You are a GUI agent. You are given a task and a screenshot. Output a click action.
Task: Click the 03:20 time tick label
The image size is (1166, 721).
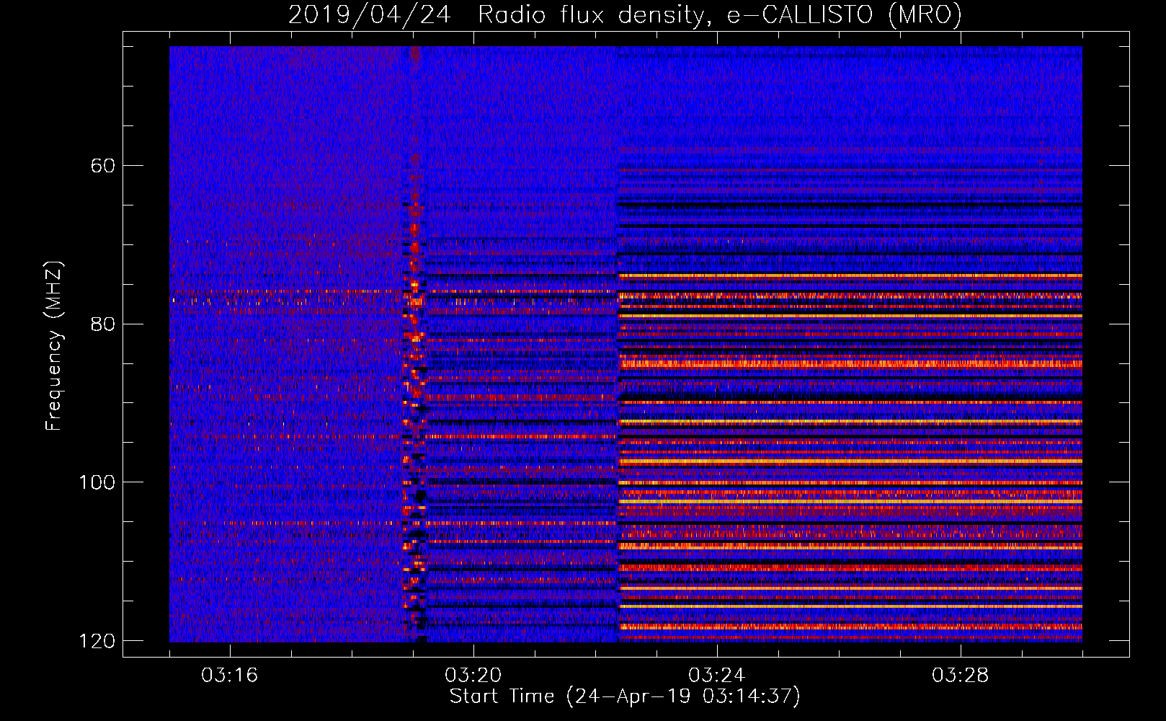[473, 676]
